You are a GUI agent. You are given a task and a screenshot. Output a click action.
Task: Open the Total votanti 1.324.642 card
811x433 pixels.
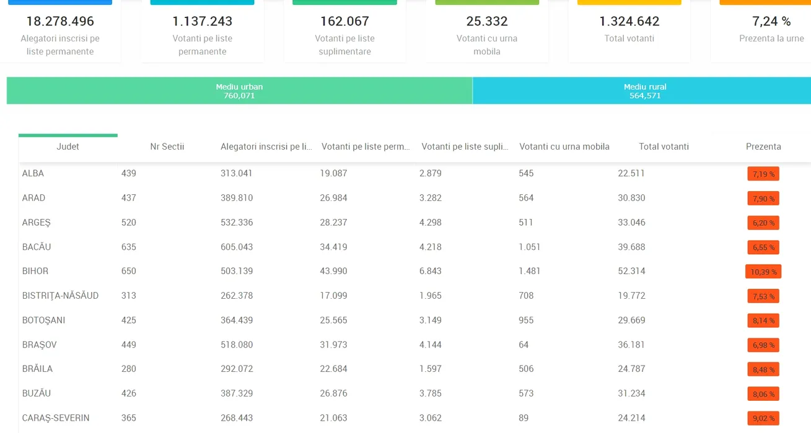pyautogui.click(x=629, y=29)
